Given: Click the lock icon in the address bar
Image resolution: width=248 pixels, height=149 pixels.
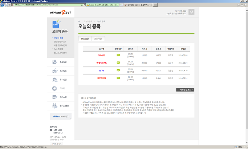Looking at the screenshot, I should (88, 5).
